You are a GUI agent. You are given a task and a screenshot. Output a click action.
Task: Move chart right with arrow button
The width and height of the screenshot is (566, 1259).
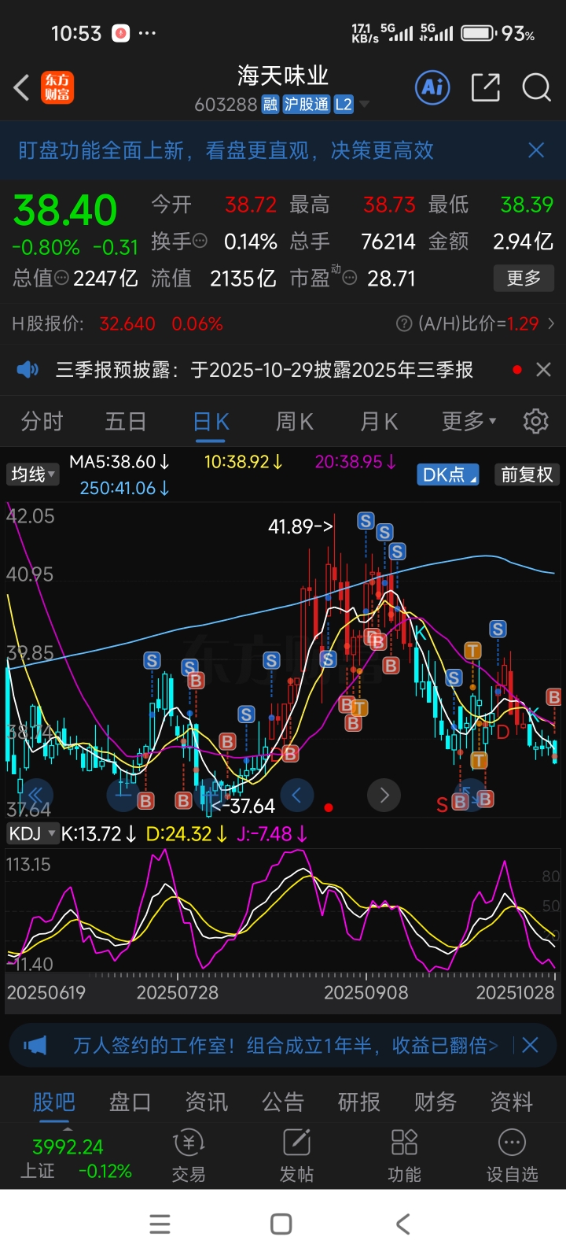coord(384,796)
